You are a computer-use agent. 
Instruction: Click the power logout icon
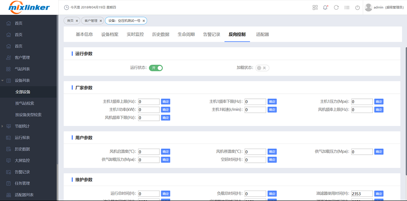click(357, 7)
